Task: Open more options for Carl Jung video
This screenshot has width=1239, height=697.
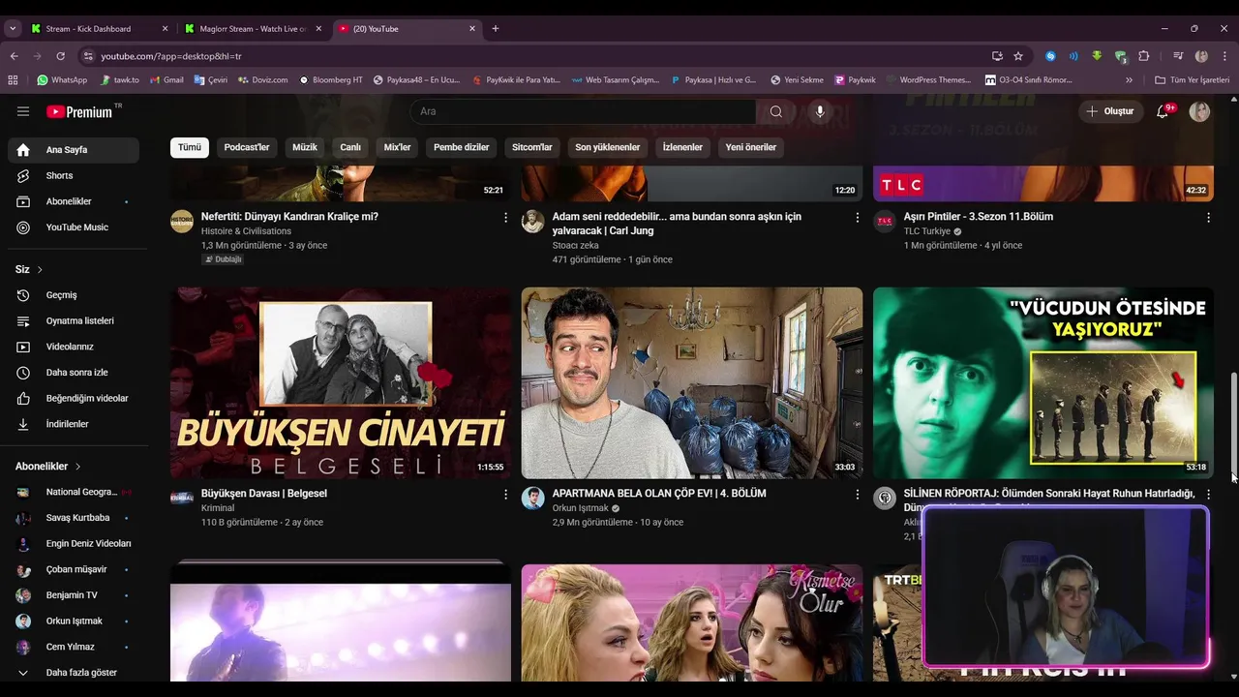Action: tap(857, 218)
